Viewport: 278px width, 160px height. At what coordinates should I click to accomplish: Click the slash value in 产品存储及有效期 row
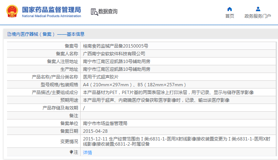tap(84, 108)
